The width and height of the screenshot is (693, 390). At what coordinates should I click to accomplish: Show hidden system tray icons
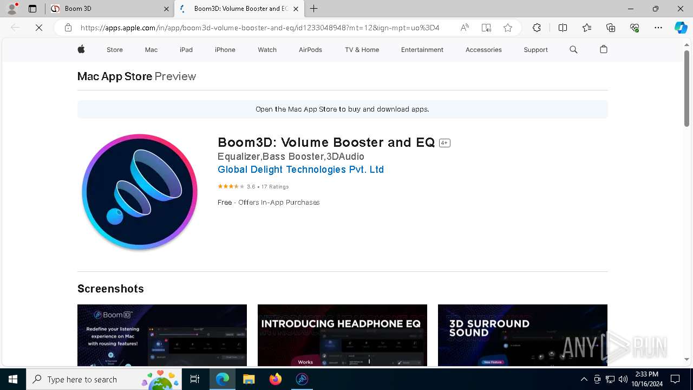click(x=584, y=379)
